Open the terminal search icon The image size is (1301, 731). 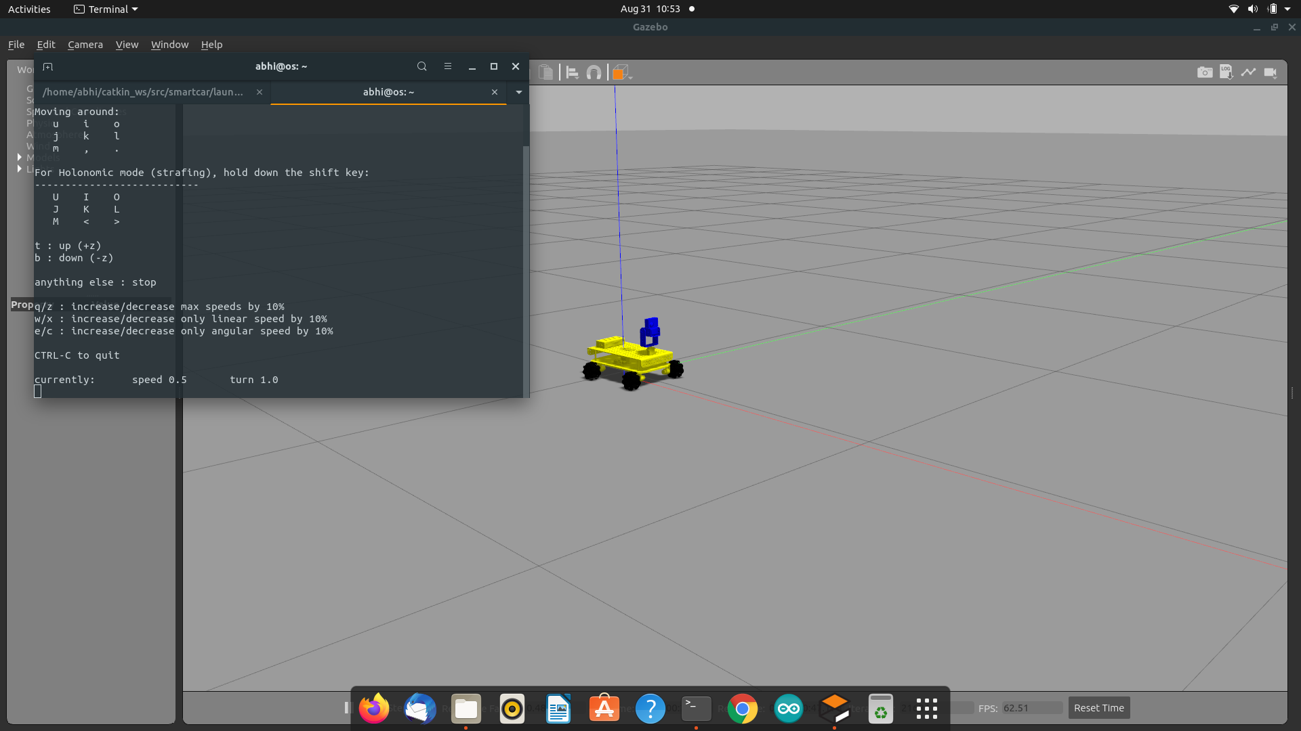(x=421, y=66)
